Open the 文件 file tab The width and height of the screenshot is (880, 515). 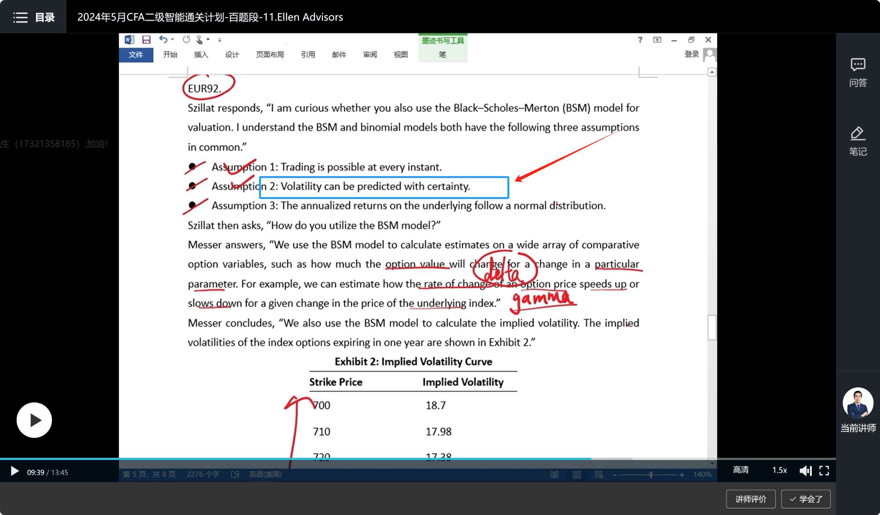136,55
